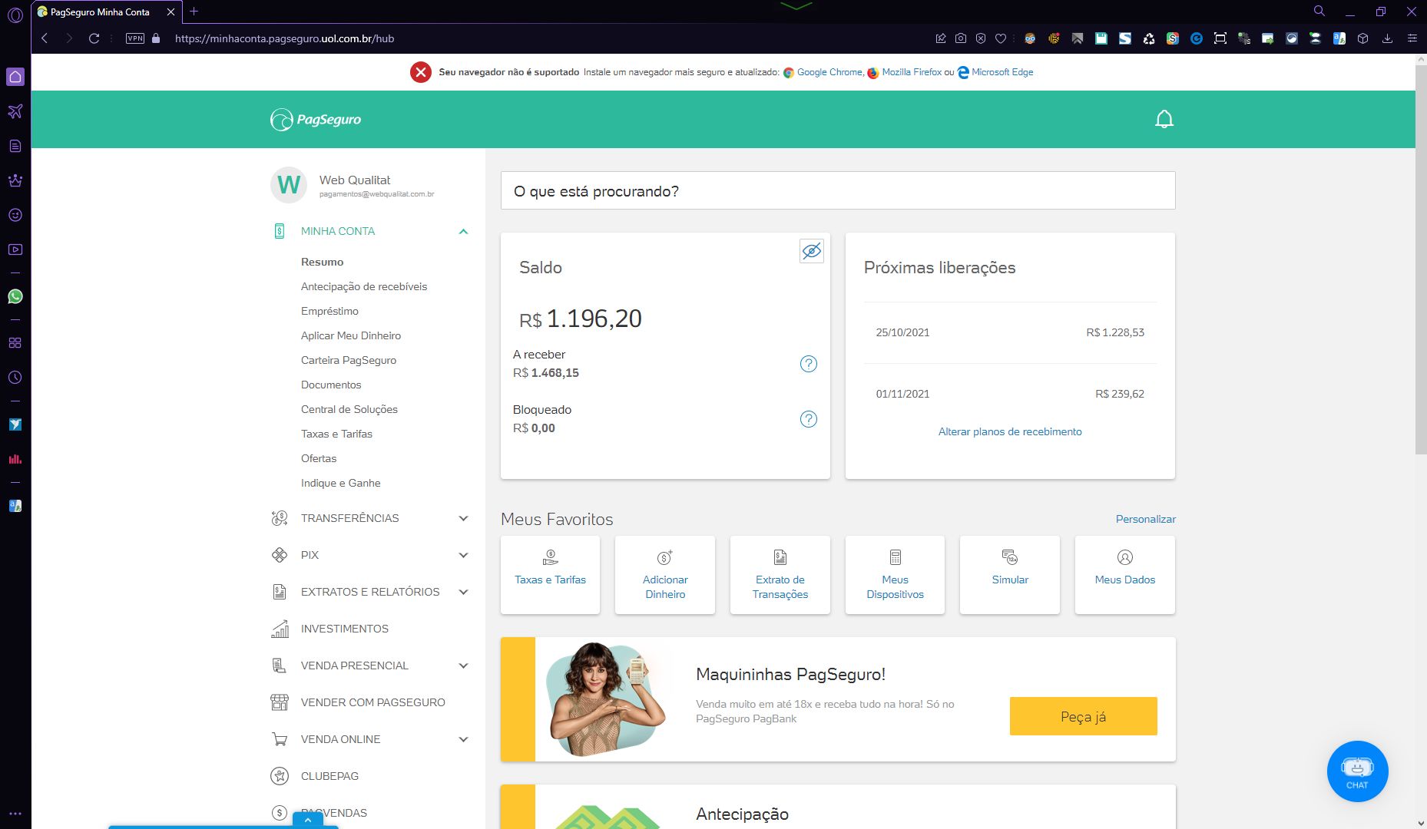Open the browser menu logo icon

click(x=15, y=15)
